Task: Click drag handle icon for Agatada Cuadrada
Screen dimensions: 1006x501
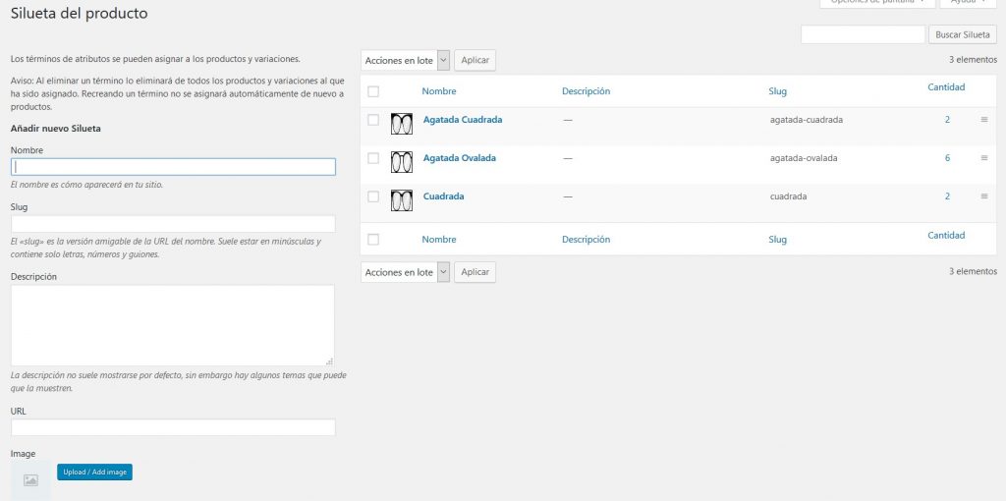Action: click(983, 120)
